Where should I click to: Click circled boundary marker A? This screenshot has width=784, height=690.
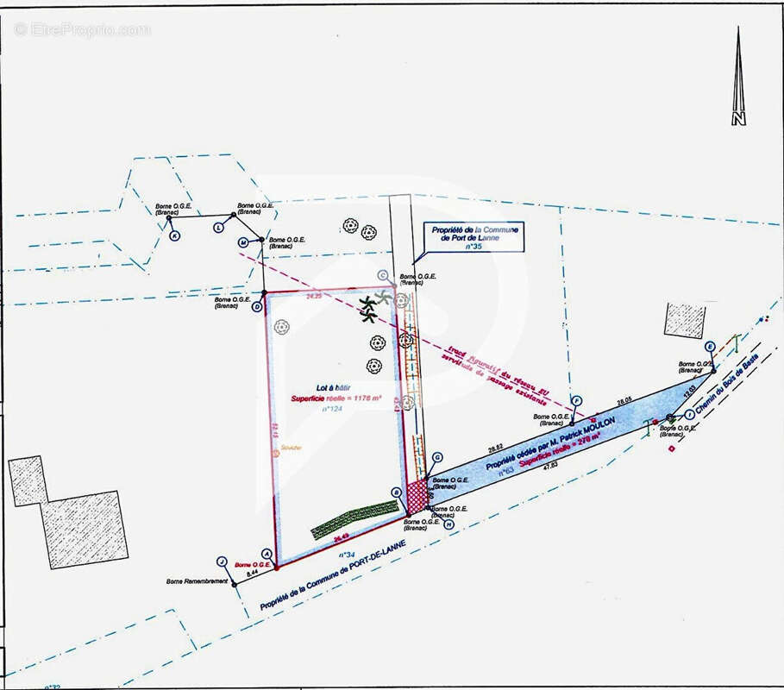pos(267,553)
